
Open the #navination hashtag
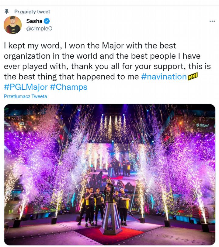[164, 77]
